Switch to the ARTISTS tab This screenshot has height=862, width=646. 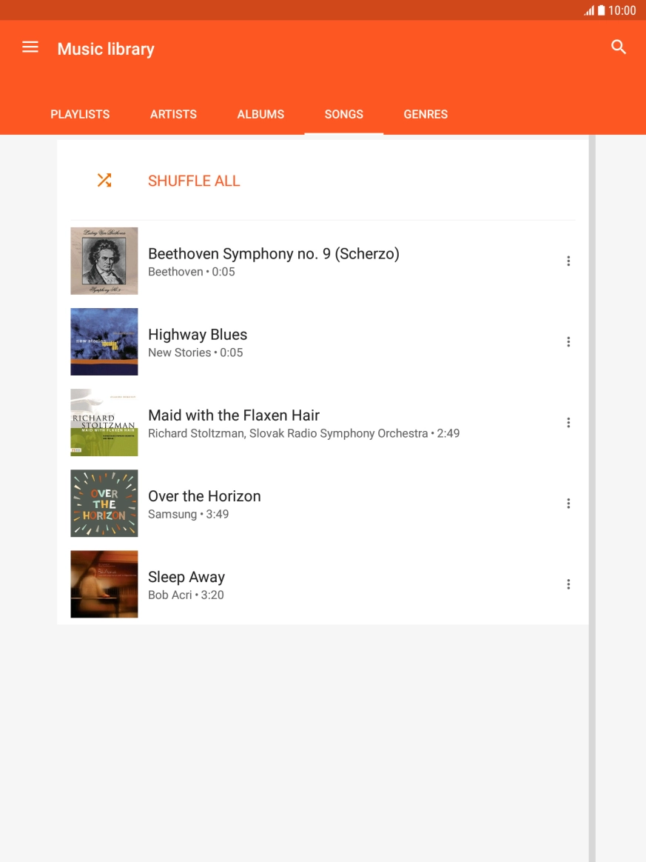coord(173,114)
